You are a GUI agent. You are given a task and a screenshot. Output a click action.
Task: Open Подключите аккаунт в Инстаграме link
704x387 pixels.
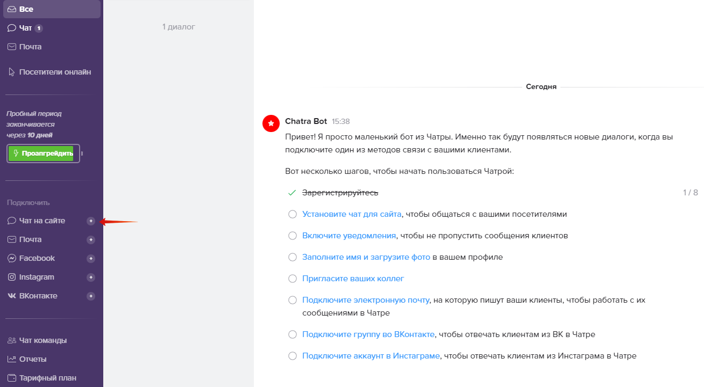[371, 356]
